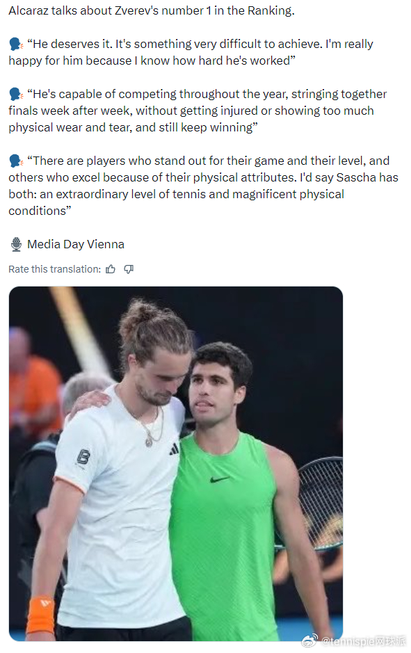
Task: Click the quote paragraph mentioning Sascha
Action: (204, 186)
